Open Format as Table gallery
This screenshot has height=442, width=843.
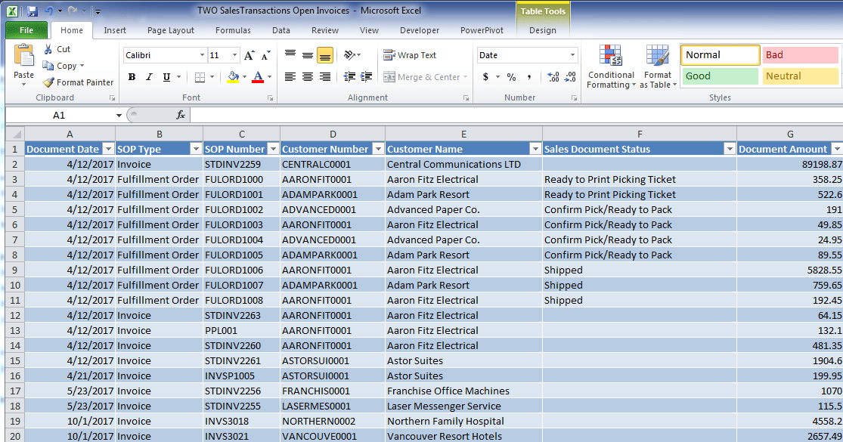point(658,66)
